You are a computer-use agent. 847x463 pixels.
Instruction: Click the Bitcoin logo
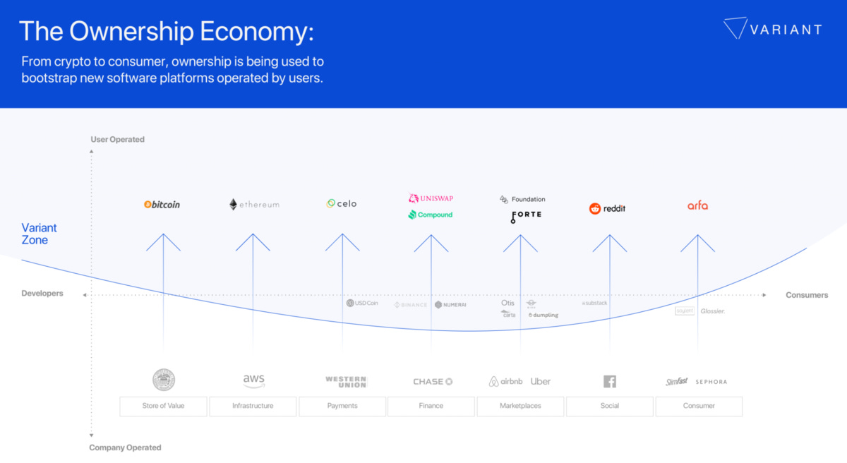(162, 205)
